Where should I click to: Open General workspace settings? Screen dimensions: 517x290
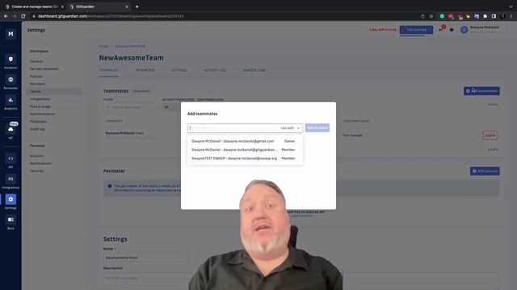[x=36, y=61]
